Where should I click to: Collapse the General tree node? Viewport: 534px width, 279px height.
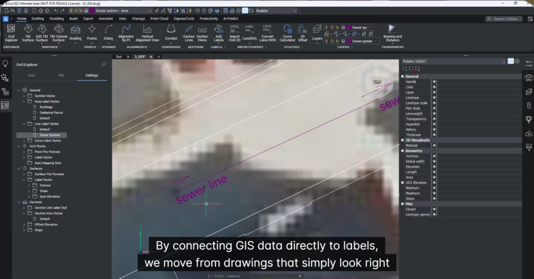click(19, 90)
